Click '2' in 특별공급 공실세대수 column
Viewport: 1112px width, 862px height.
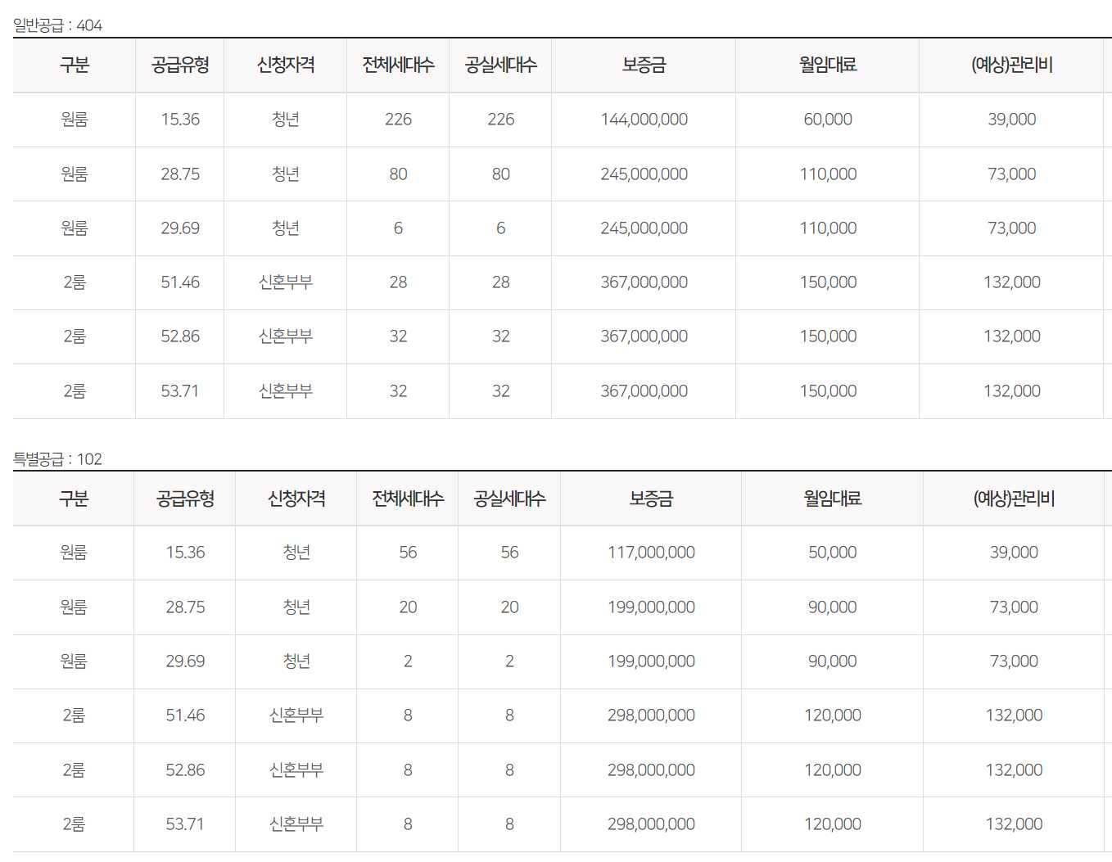pyautogui.click(x=509, y=661)
